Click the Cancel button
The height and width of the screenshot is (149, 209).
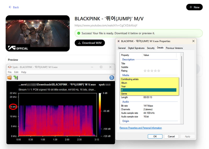(171, 136)
